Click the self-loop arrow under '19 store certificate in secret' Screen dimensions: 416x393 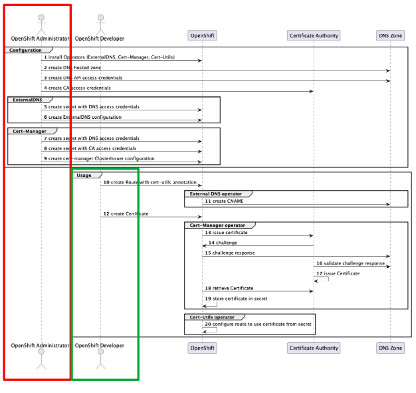point(210,305)
